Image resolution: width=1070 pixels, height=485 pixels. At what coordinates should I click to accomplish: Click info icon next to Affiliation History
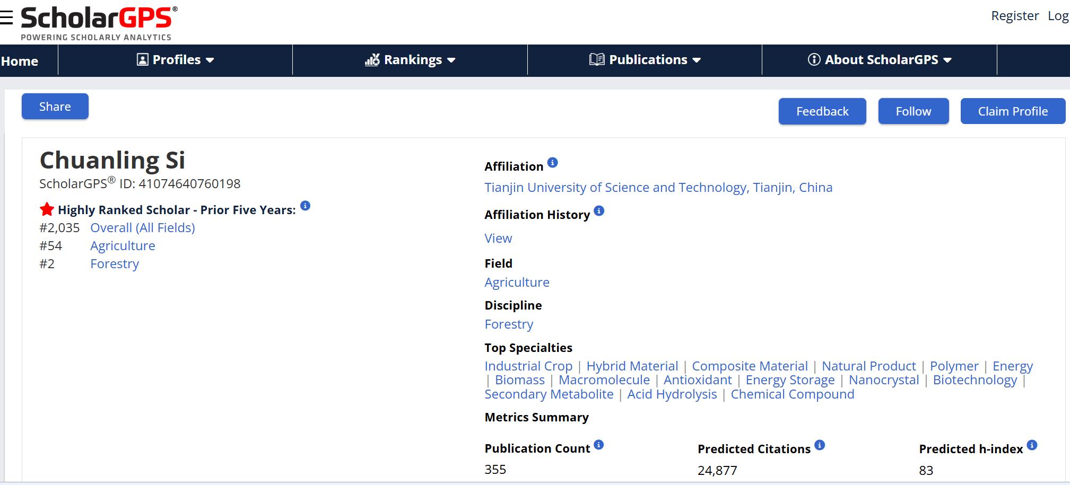[599, 211]
